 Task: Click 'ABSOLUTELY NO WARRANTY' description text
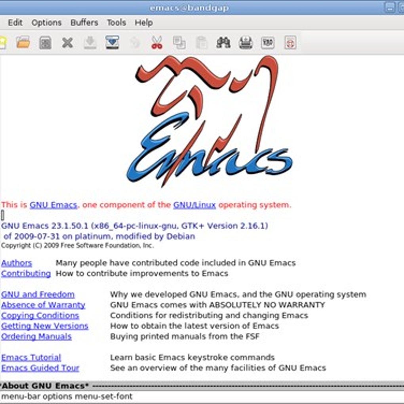pos(217,305)
